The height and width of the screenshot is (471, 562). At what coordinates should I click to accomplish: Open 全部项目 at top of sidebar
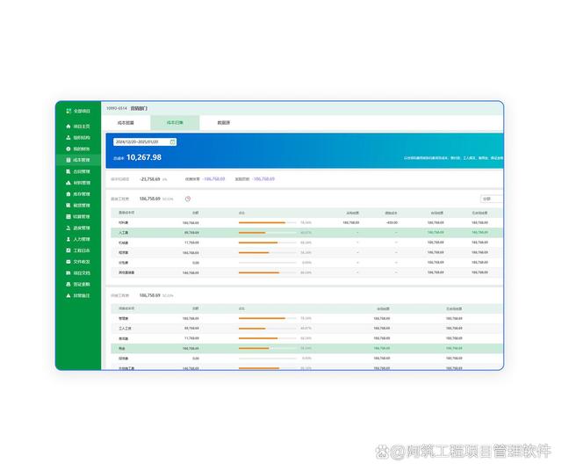78,112
